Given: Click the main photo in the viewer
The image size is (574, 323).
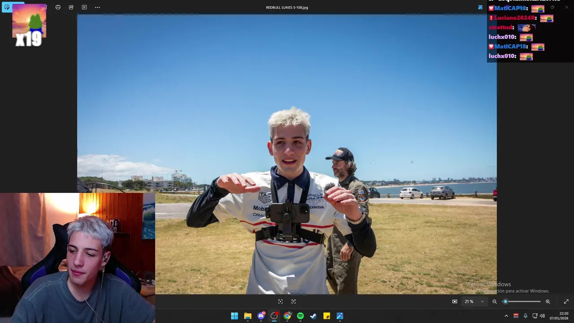Looking at the screenshot, I should [x=287, y=154].
